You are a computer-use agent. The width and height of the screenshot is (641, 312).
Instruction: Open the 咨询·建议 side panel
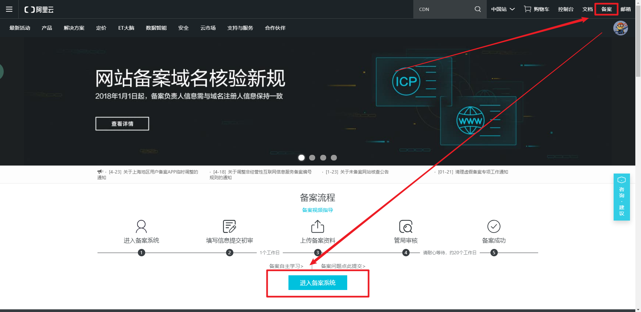tap(621, 197)
